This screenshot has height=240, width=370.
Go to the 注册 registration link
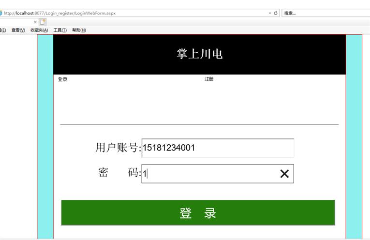(209, 79)
